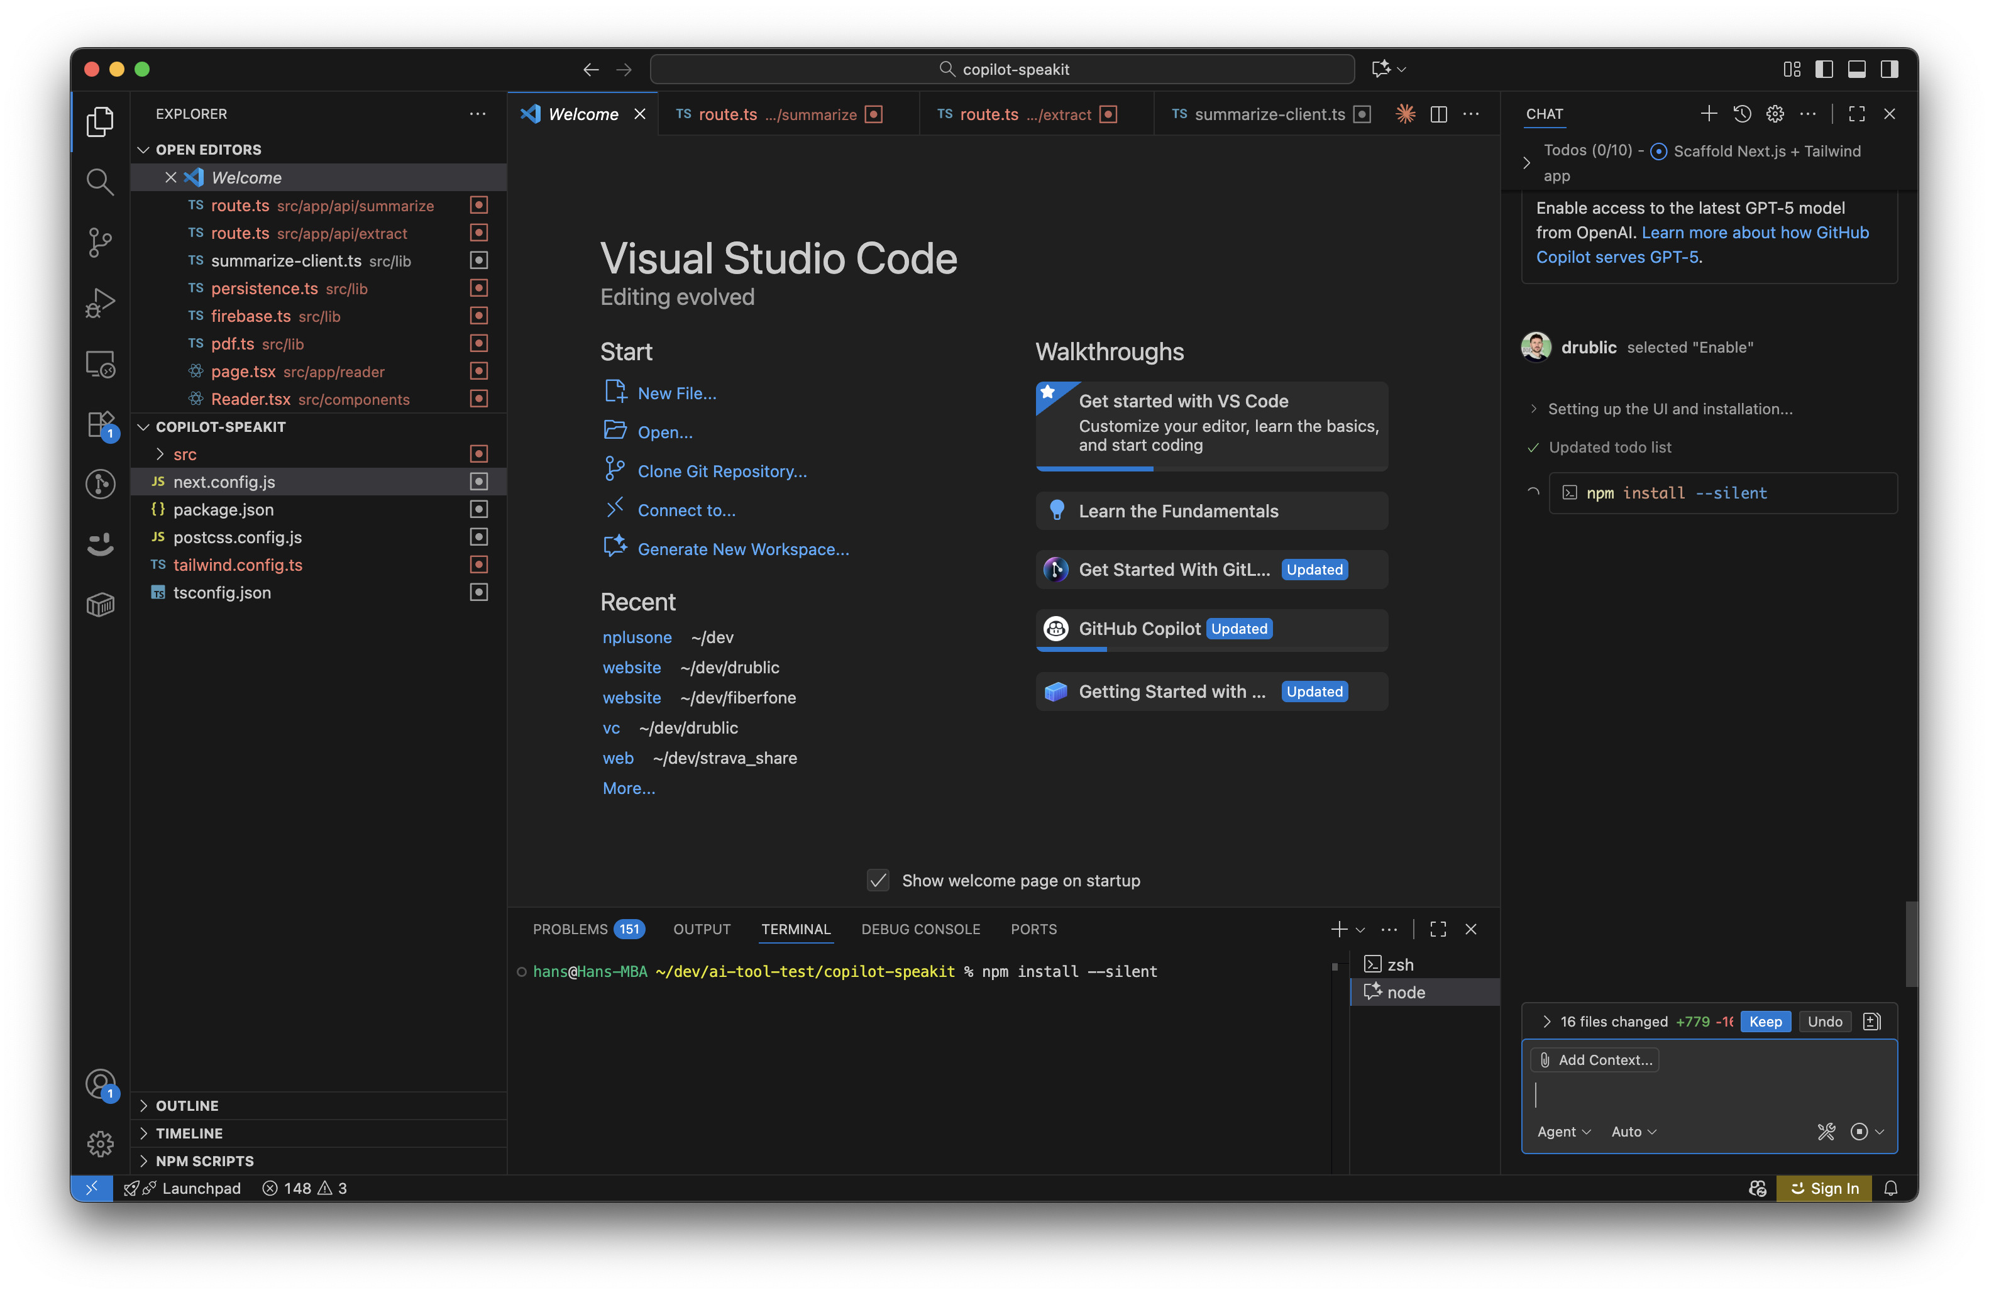Toggle the primary side bar layout button
The width and height of the screenshot is (1989, 1295).
point(1824,69)
